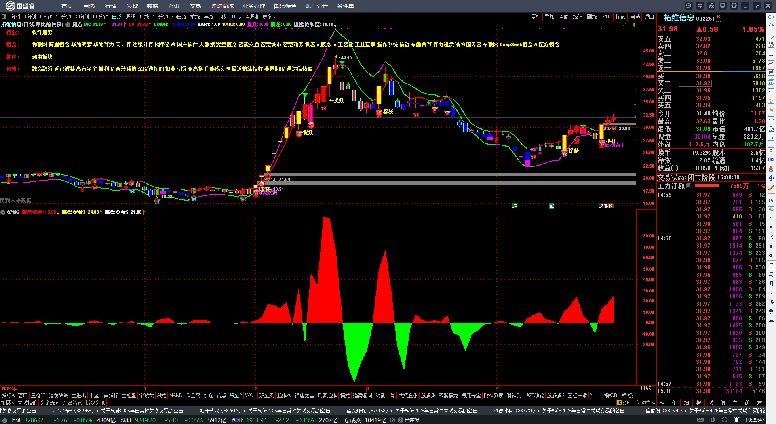The image size is (776, 424).
Task: Open the 指标A indicator group dropdown
Action: [8, 395]
